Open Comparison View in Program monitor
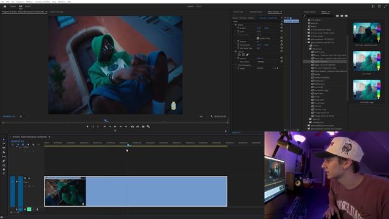The height and width of the screenshot is (219, 389). tap(148, 127)
